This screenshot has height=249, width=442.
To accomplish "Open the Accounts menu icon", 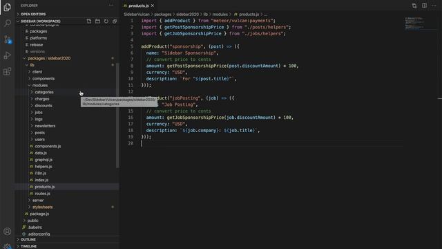I will pyautogui.click(x=8, y=232).
